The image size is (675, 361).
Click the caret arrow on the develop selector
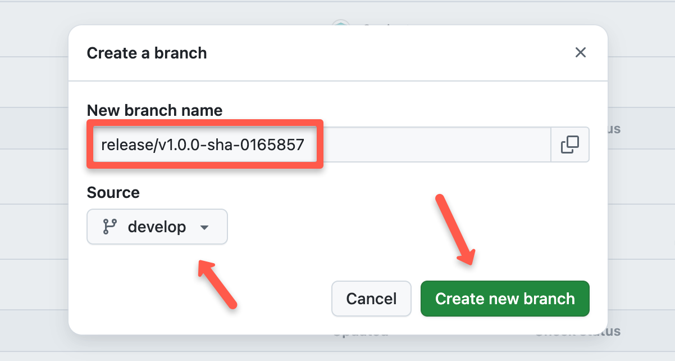click(x=206, y=227)
